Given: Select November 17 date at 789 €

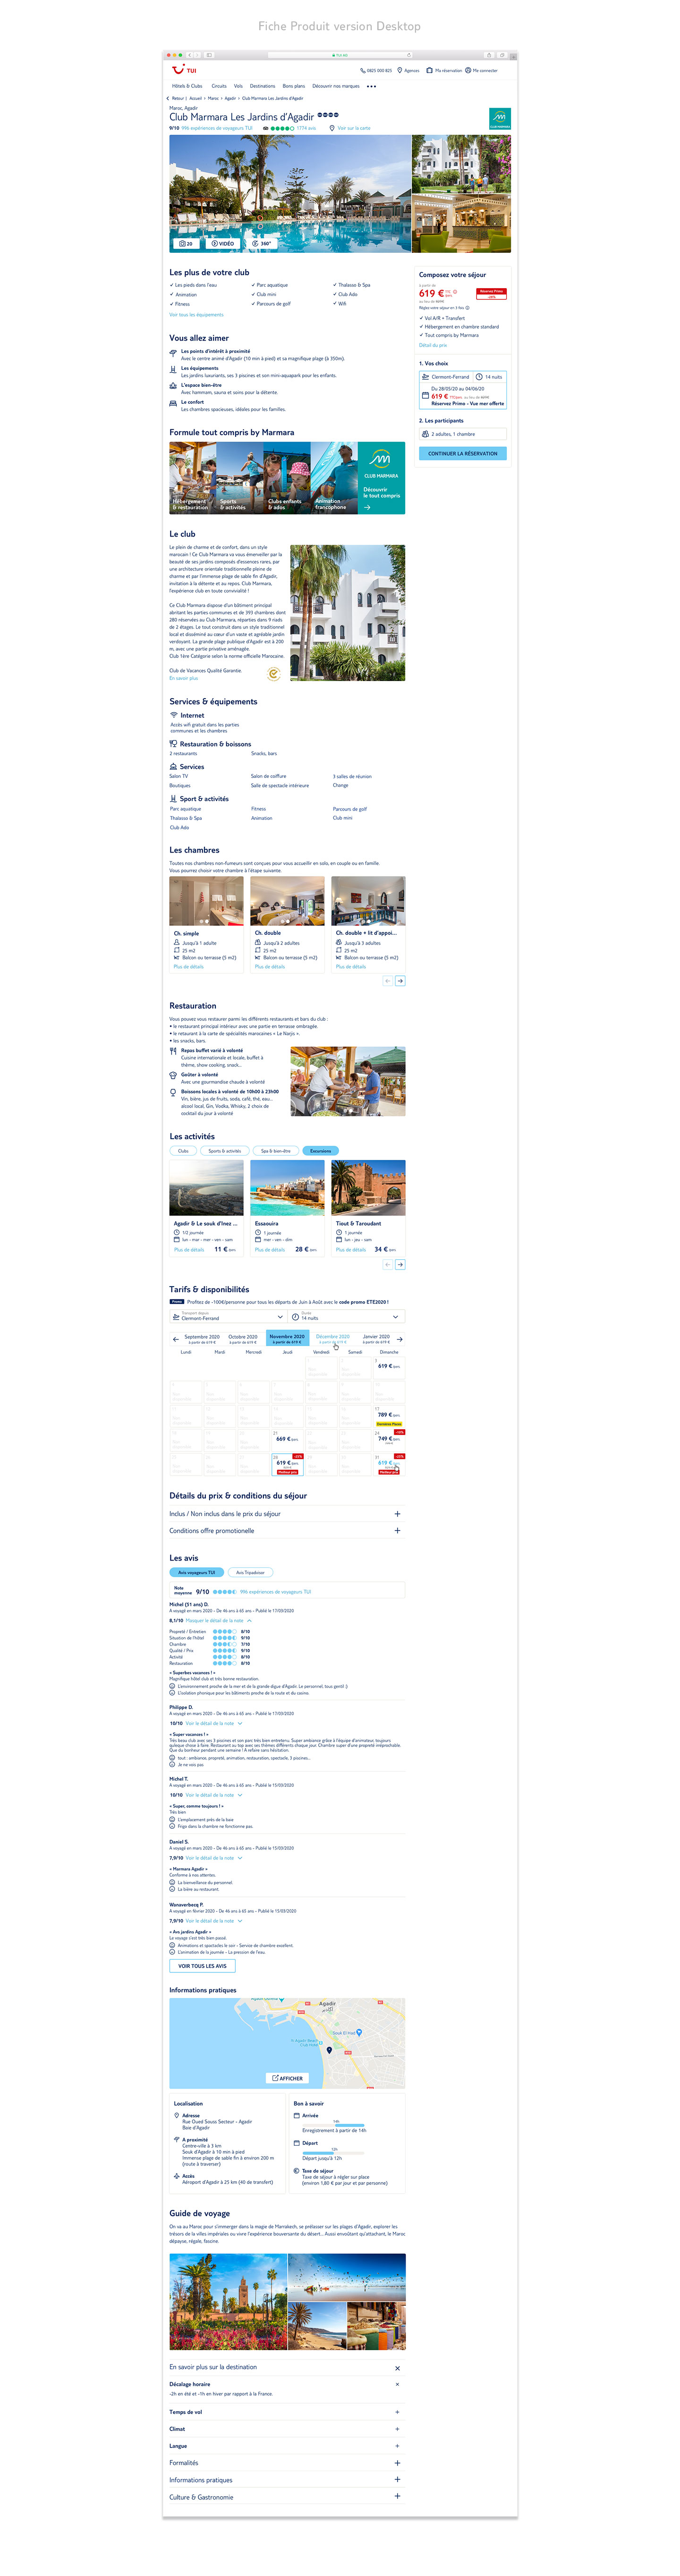Looking at the screenshot, I should [389, 1416].
